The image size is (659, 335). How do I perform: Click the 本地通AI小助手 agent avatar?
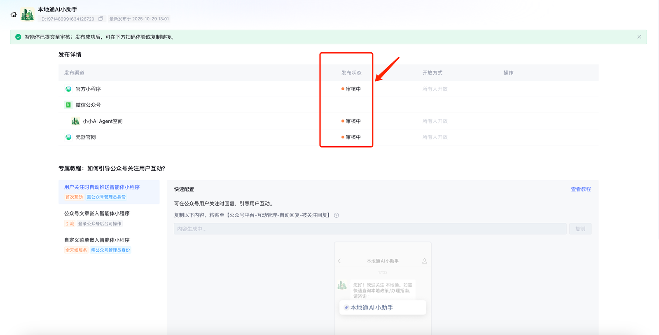[28, 14]
